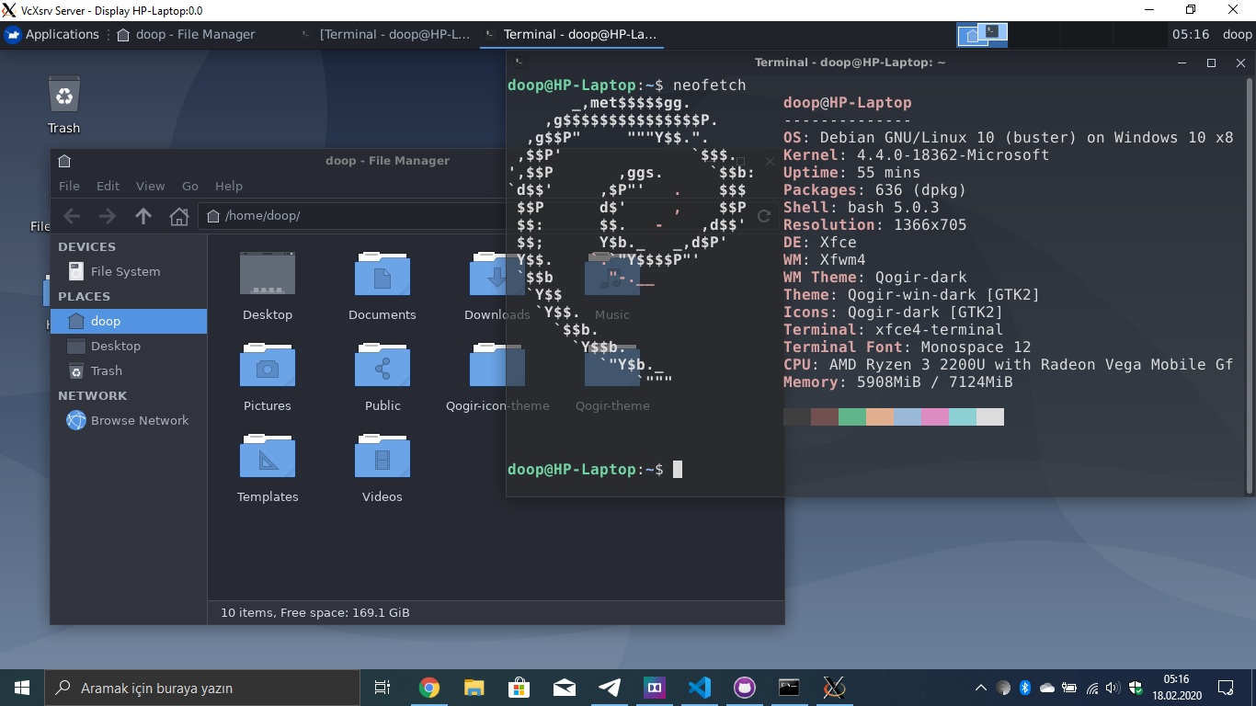
Task: Click the Terminal window title bar menu icon
Action: coord(520,62)
